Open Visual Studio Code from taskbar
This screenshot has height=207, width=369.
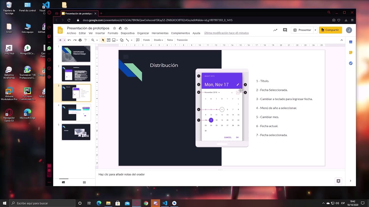(165, 203)
